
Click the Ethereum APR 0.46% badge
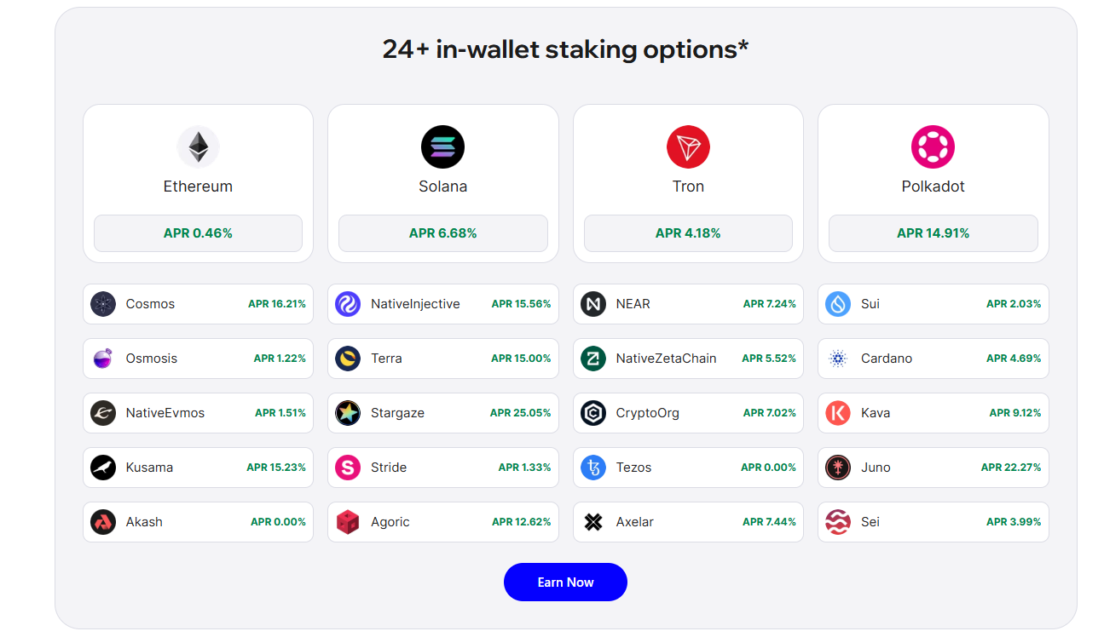[198, 233]
